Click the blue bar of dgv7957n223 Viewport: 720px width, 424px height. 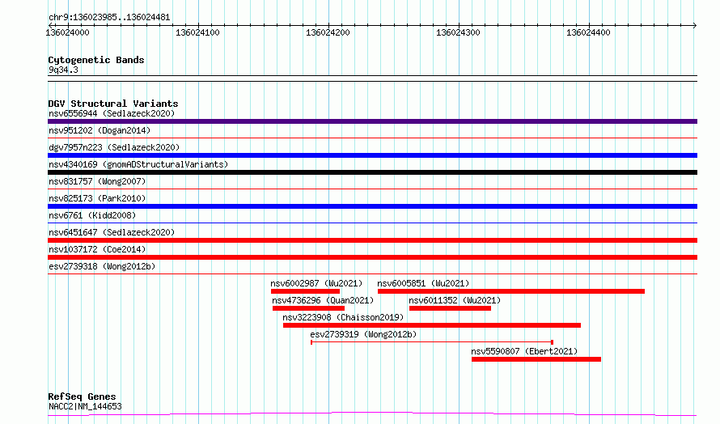tap(372, 155)
